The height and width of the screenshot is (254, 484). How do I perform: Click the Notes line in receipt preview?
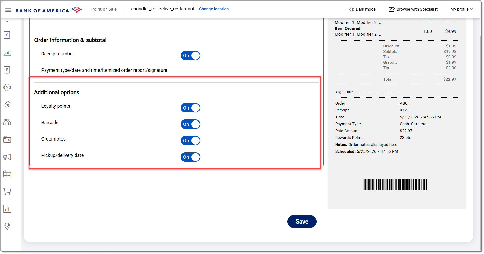(366, 145)
